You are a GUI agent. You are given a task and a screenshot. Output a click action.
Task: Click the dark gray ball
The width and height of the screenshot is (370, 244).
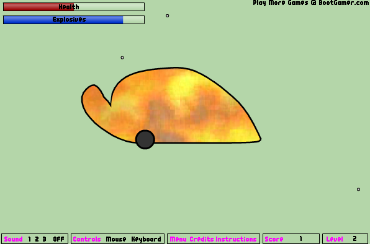145,139
